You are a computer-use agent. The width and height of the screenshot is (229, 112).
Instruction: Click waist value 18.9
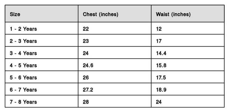161,90
